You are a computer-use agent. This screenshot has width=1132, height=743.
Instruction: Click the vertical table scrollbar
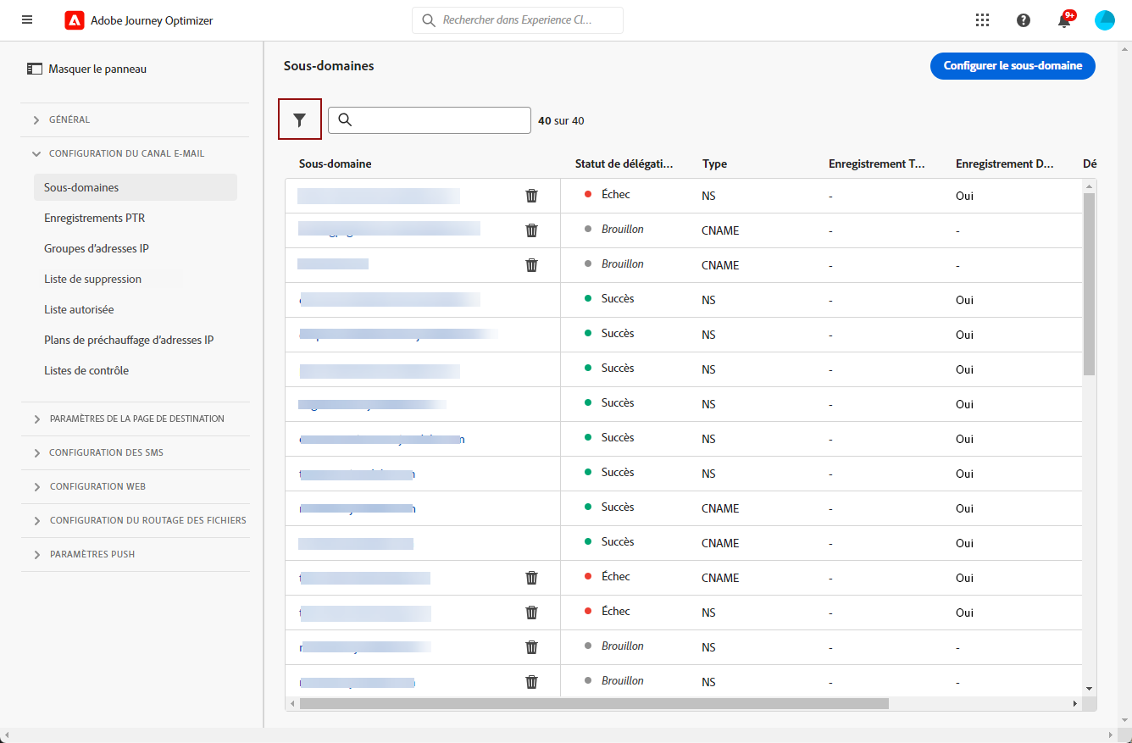coord(1090,284)
